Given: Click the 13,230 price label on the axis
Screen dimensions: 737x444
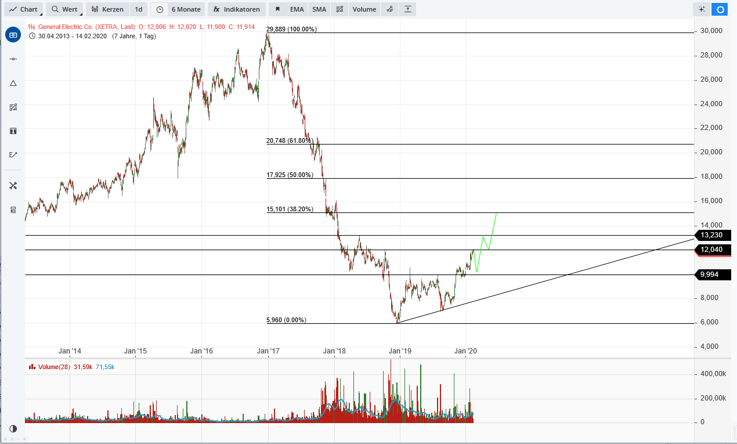Looking at the screenshot, I should tap(713, 235).
